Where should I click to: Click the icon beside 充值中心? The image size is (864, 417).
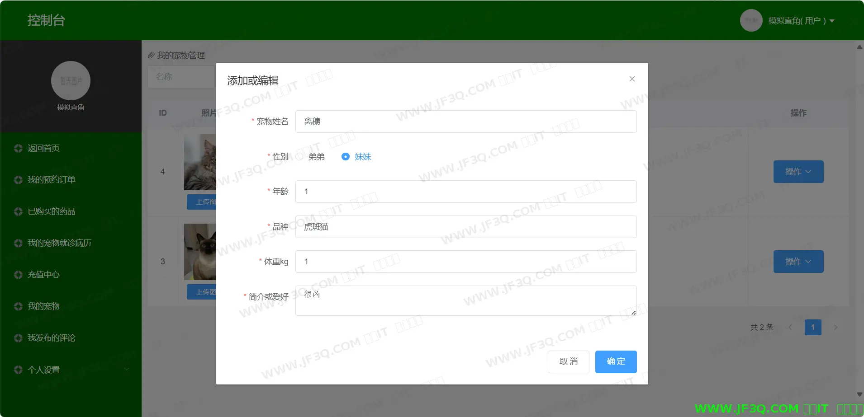[18, 275]
